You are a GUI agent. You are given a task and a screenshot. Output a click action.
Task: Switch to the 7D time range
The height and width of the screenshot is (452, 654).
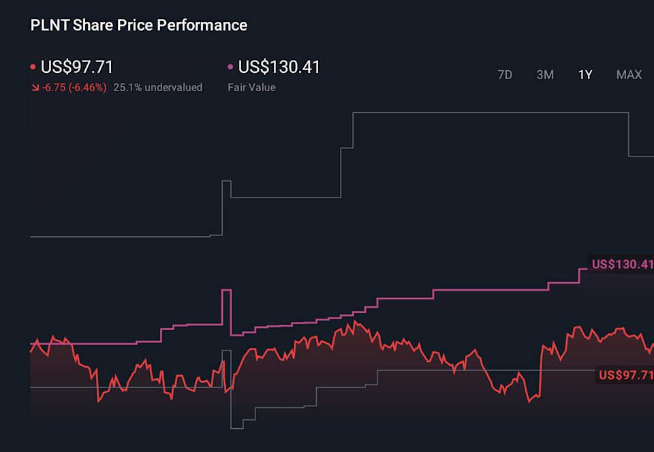pyautogui.click(x=505, y=75)
